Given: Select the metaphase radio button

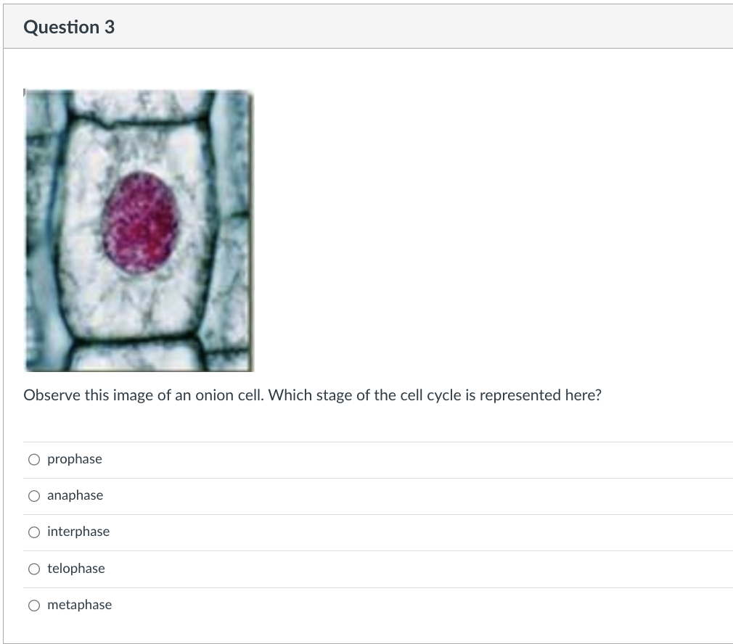Looking at the screenshot, I should tap(33, 605).
